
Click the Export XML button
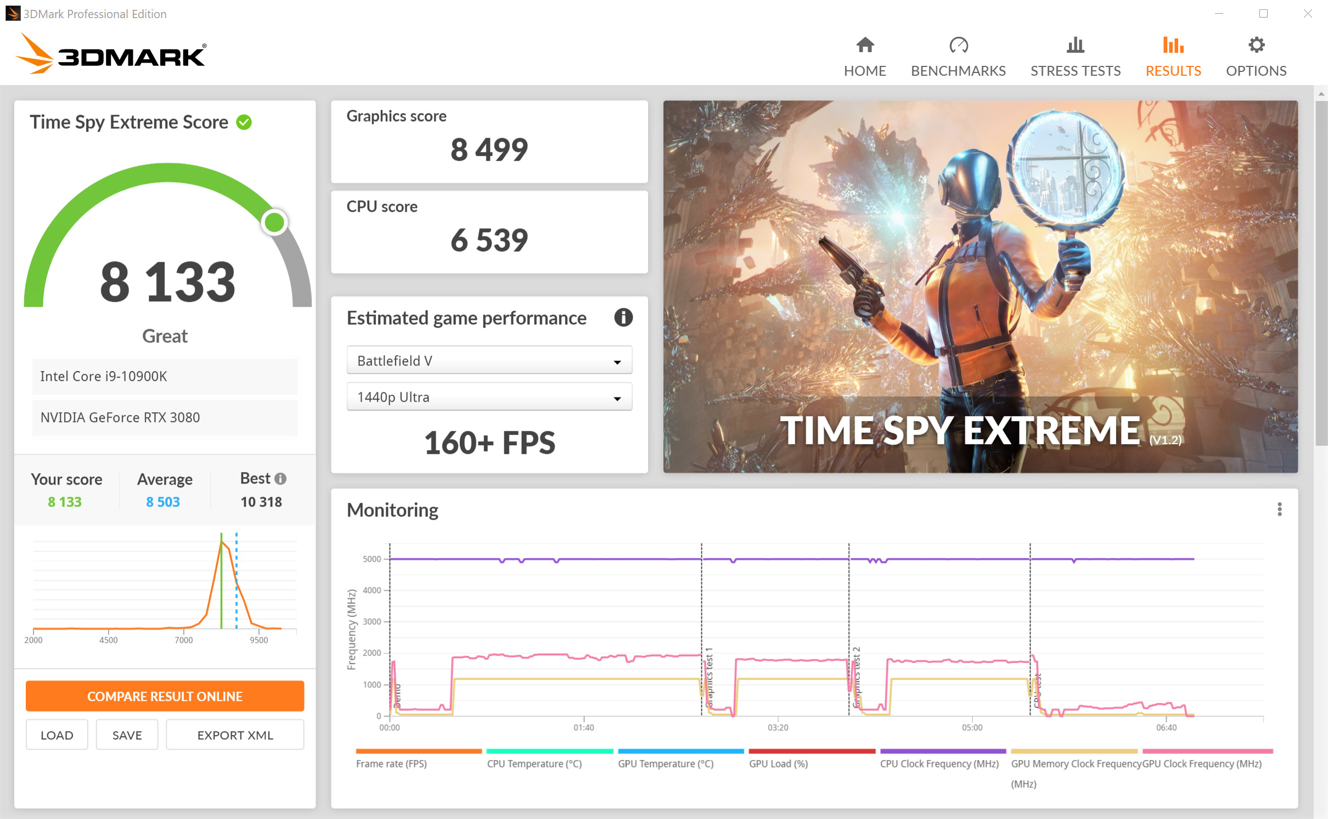click(x=235, y=735)
